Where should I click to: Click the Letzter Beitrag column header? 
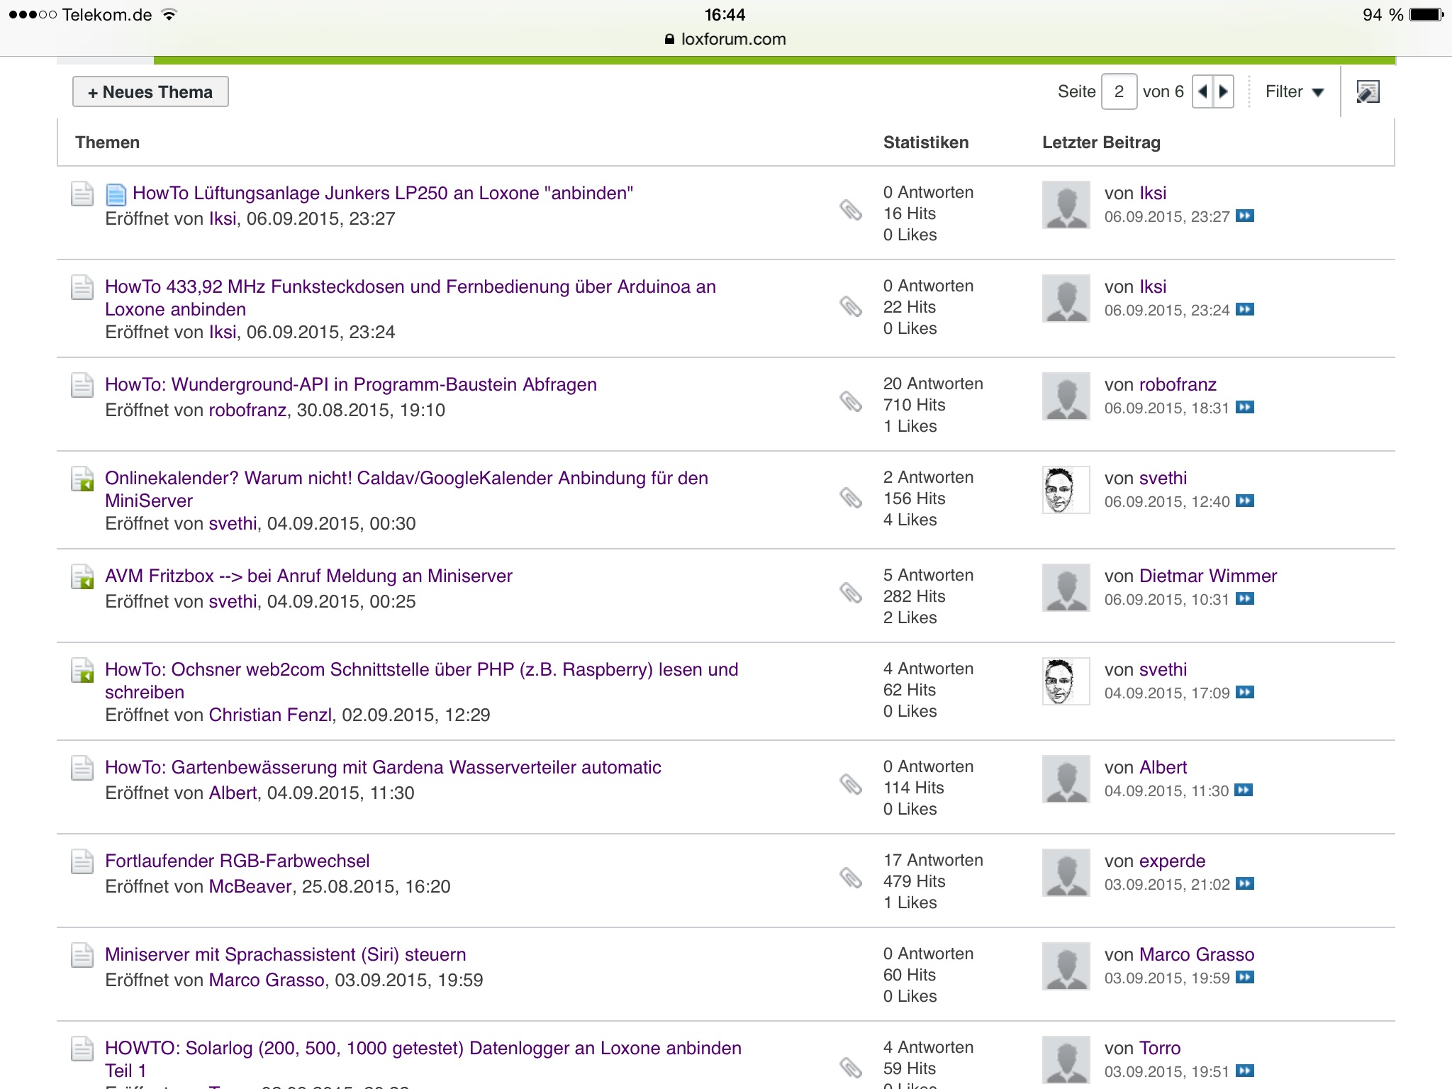pyautogui.click(x=1101, y=143)
